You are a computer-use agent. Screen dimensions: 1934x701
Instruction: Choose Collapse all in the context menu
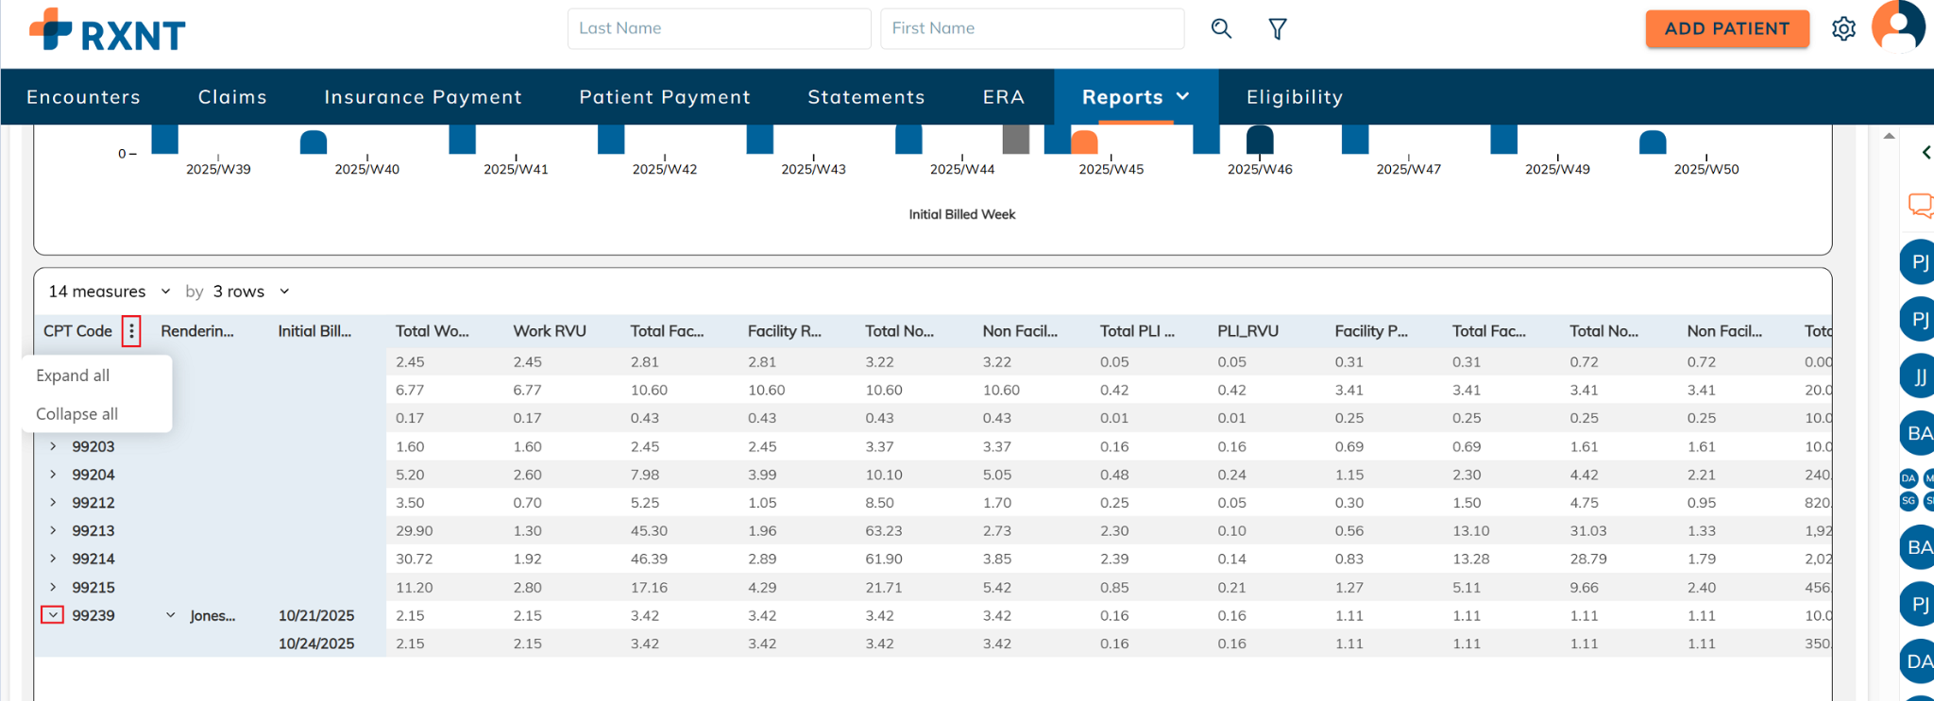click(76, 414)
